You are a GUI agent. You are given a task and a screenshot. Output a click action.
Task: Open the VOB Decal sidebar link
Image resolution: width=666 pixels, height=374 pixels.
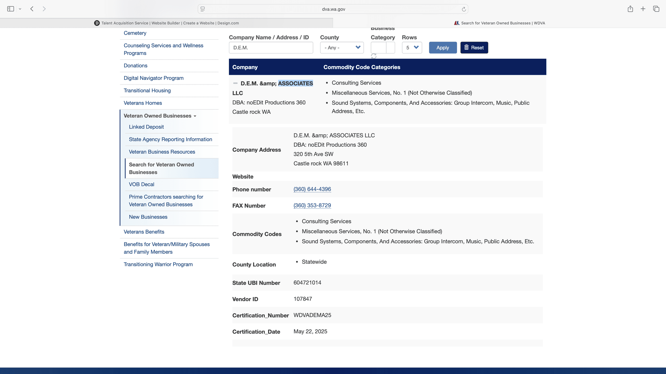coord(142,185)
